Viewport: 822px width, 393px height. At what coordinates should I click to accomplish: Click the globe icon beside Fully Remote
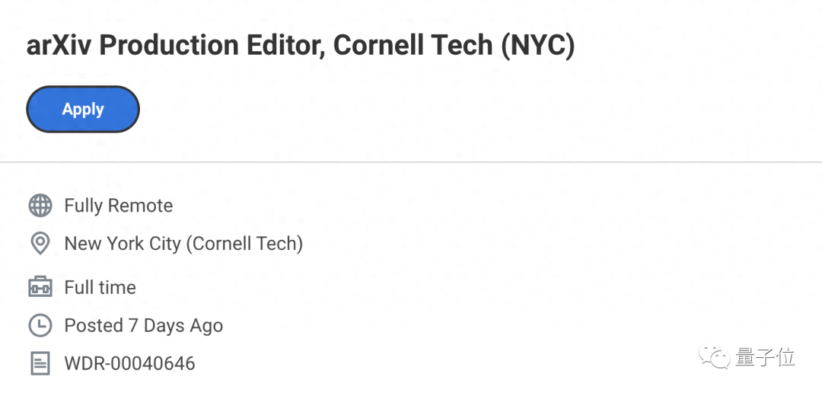40,206
